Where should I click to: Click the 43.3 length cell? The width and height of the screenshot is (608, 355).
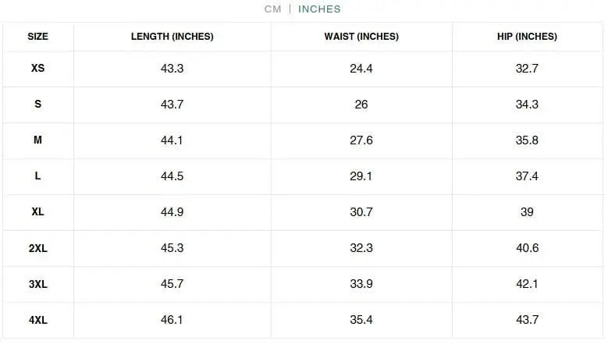coord(172,69)
